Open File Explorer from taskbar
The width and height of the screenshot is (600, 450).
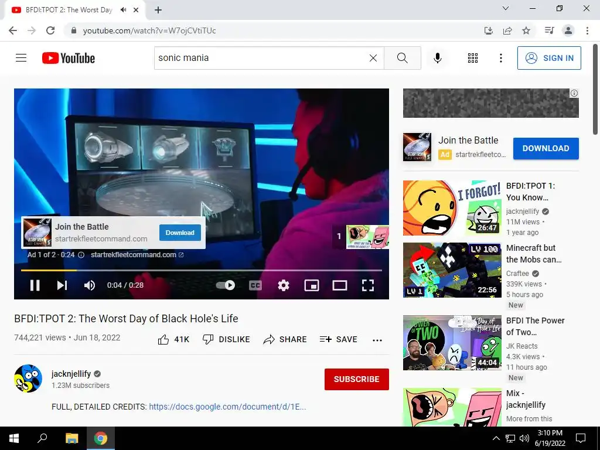click(x=71, y=438)
